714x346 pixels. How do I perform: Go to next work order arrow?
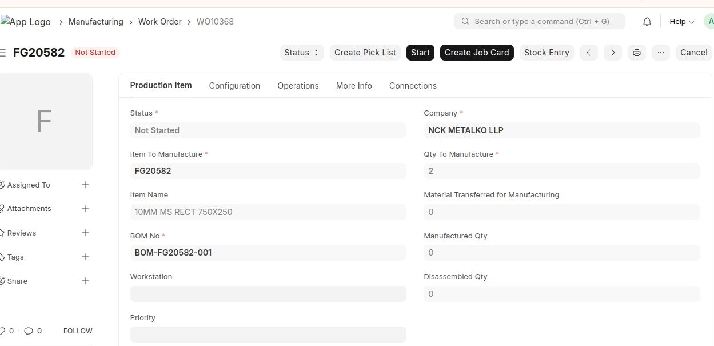[613, 53]
